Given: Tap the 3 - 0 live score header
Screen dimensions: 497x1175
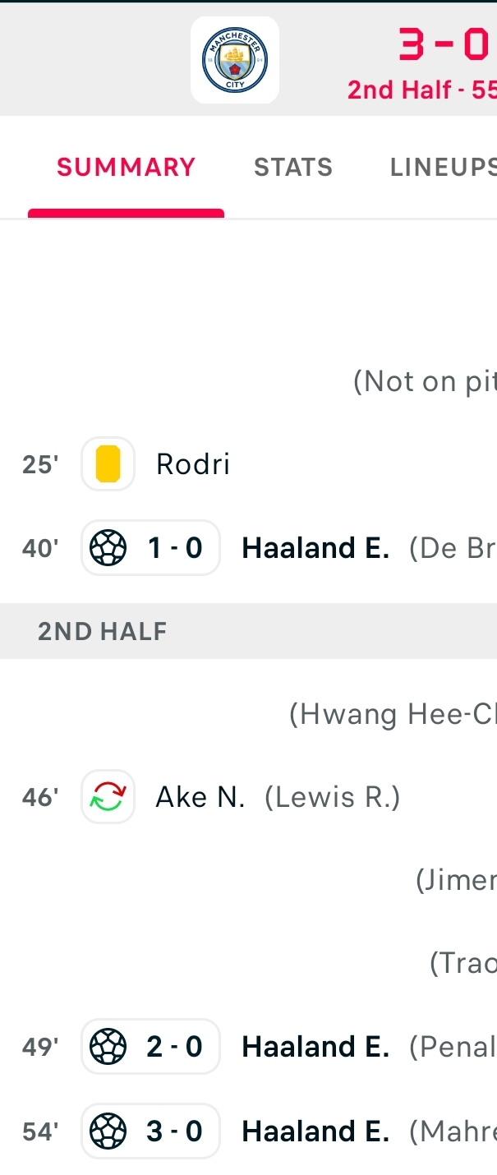Looking at the screenshot, I should [x=444, y=45].
